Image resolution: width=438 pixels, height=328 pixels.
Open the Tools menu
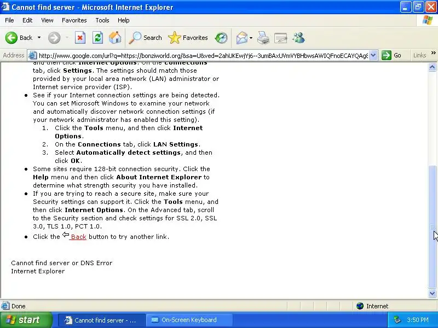[102, 20]
